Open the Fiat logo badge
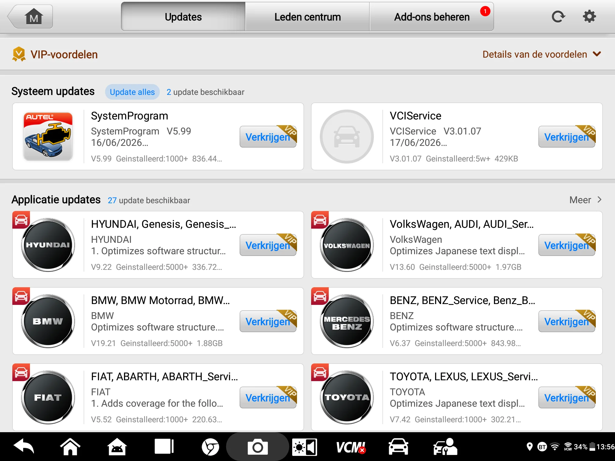 tap(48, 397)
